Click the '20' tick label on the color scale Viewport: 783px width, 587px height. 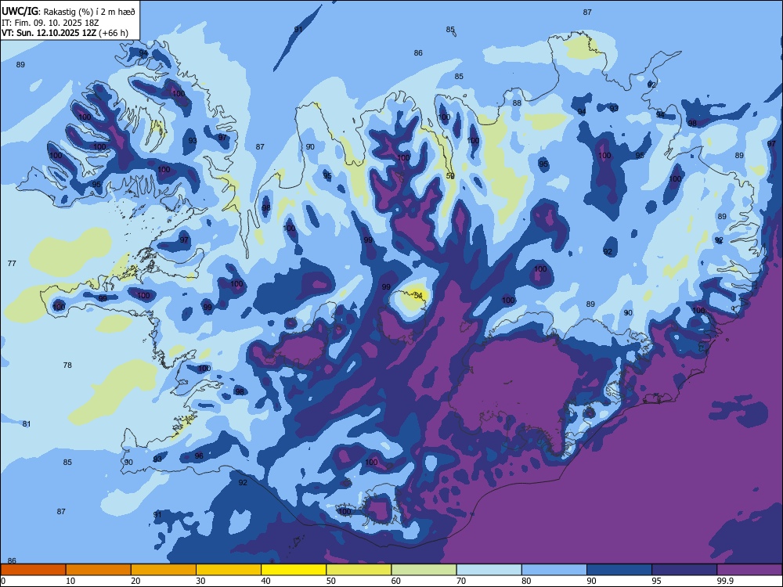coord(135,581)
